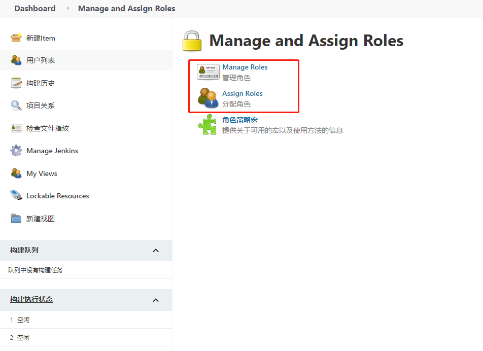Open breadcrumb arrow next to Dashboard
Image resolution: width=483 pixels, height=351 pixels.
coord(68,9)
